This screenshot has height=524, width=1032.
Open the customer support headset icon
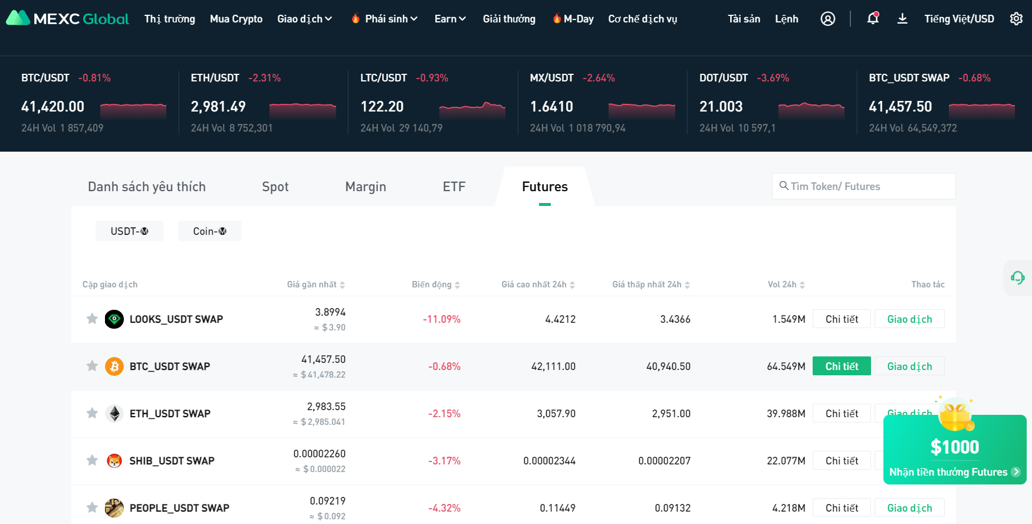tap(1018, 277)
